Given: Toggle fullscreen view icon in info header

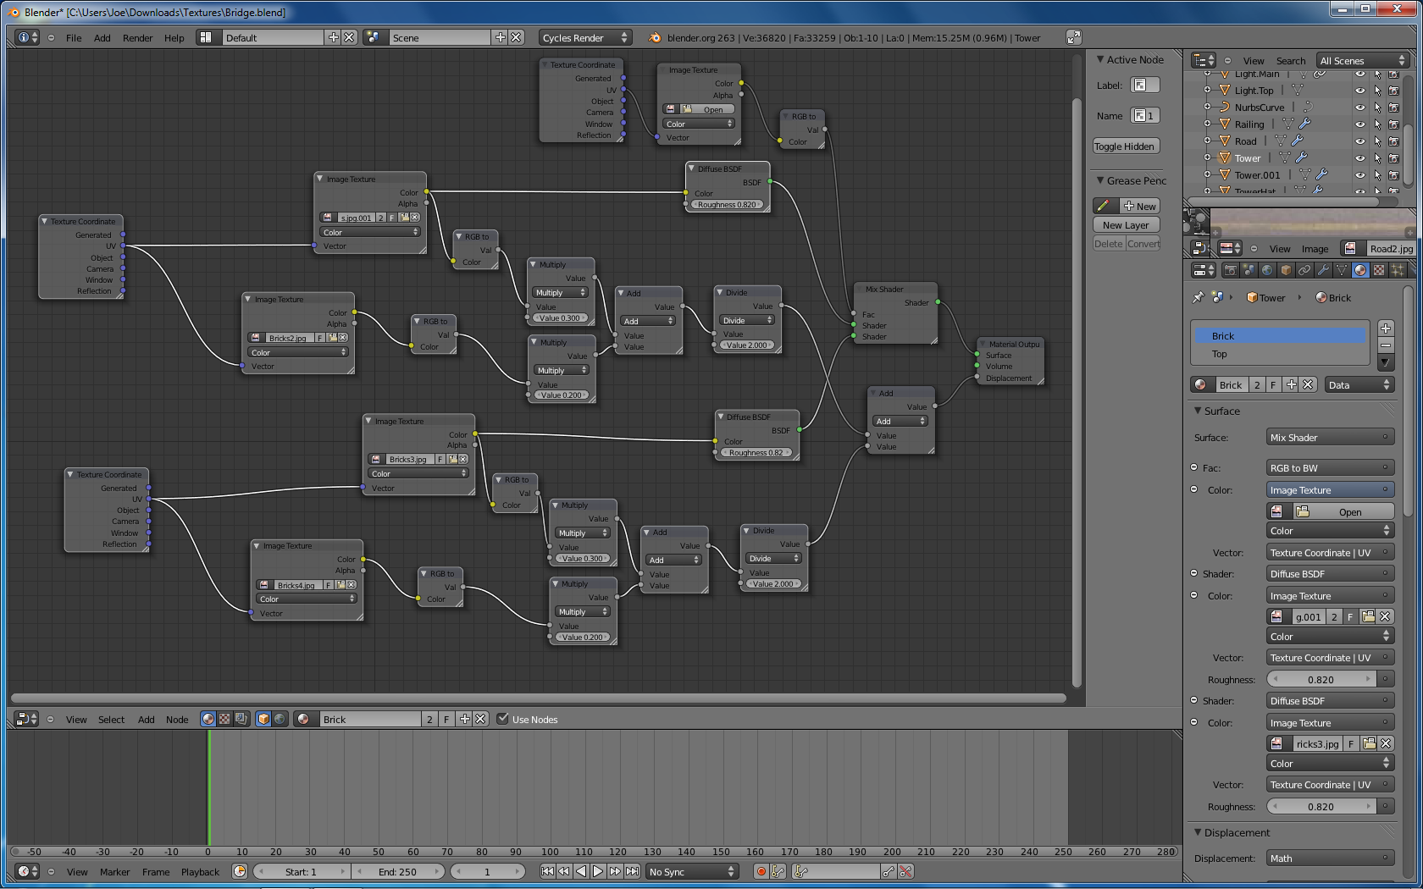Looking at the screenshot, I should tap(1073, 37).
